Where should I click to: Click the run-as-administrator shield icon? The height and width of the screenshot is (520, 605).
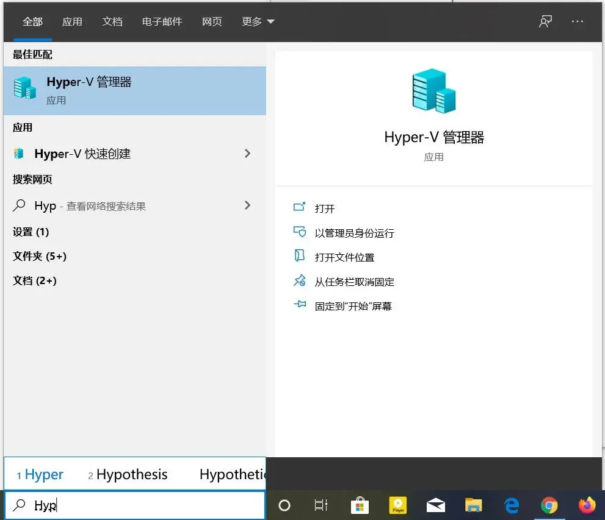tap(299, 232)
